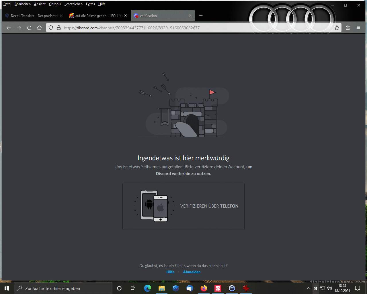The height and width of the screenshot is (294, 367).
Task: Open Windows notification center
Action: tap(358, 288)
